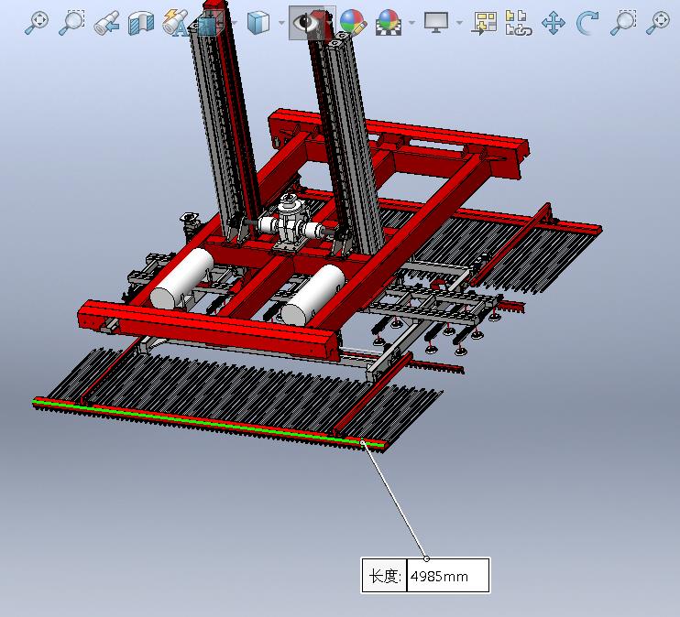This screenshot has height=617, width=680.
Task: Select Zoom to Area icon next to Previous View
Action: coord(71,23)
